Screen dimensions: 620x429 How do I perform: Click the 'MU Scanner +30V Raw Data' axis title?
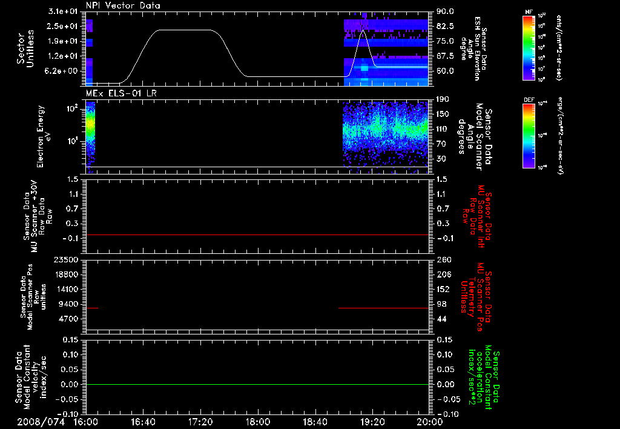tap(38, 216)
